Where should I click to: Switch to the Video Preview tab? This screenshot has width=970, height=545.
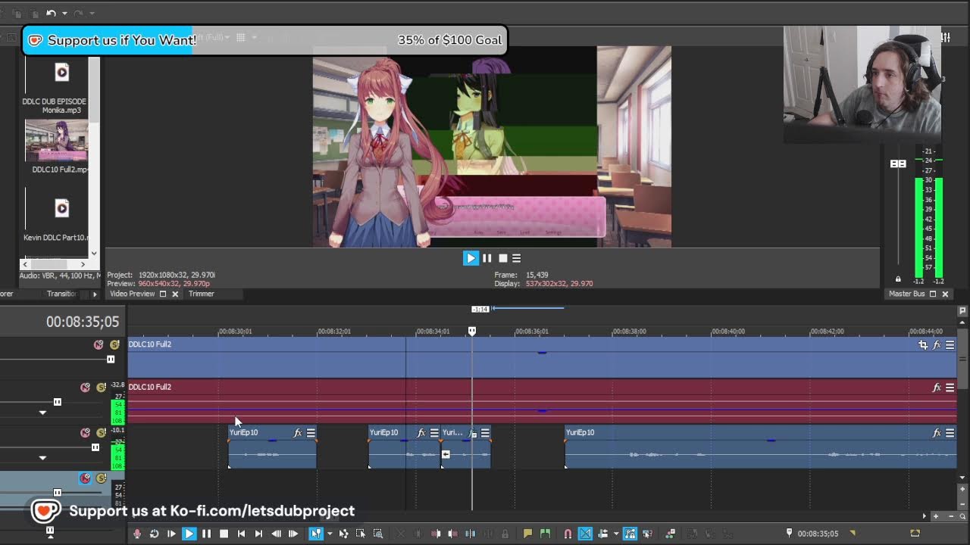point(133,294)
